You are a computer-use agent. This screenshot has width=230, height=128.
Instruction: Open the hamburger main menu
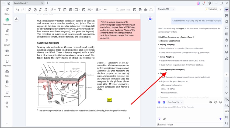(4, 3)
